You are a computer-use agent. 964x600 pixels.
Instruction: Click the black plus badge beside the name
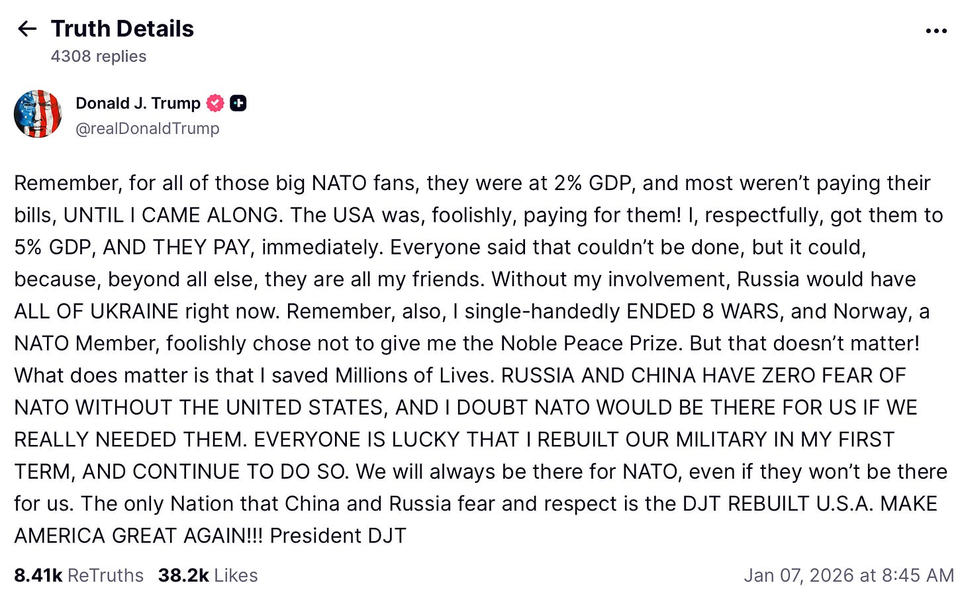[x=238, y=103]
